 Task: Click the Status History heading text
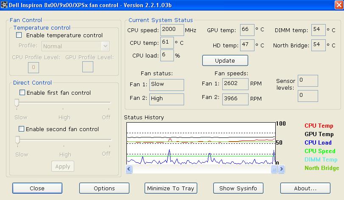144,118
